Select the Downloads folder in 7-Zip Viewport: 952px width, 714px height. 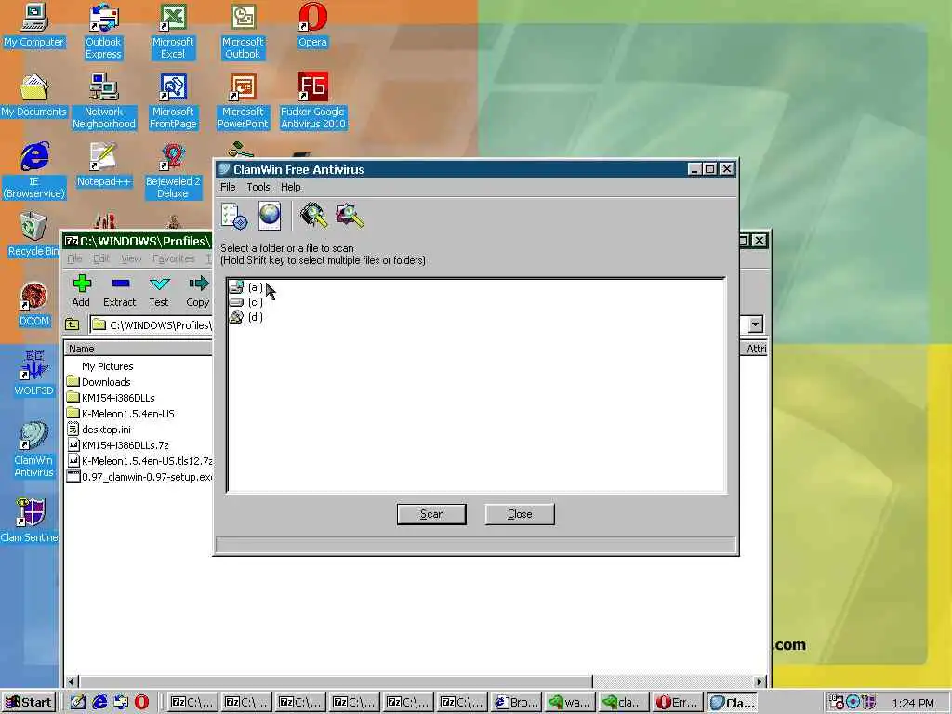pos(99,382)
